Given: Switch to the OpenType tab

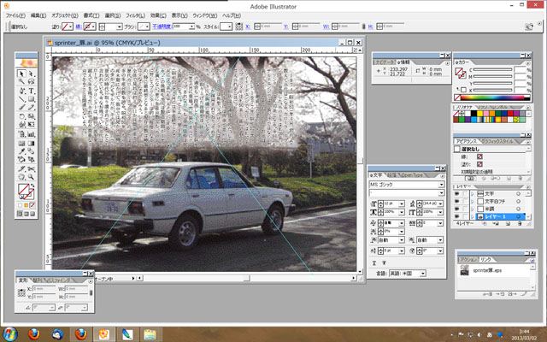Looking at the screenshot, I should coord(412,174).
